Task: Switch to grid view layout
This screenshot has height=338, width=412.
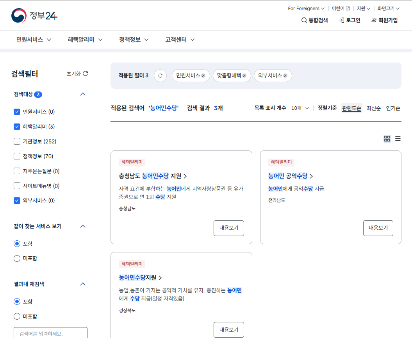Action: (x=387, y=138)
